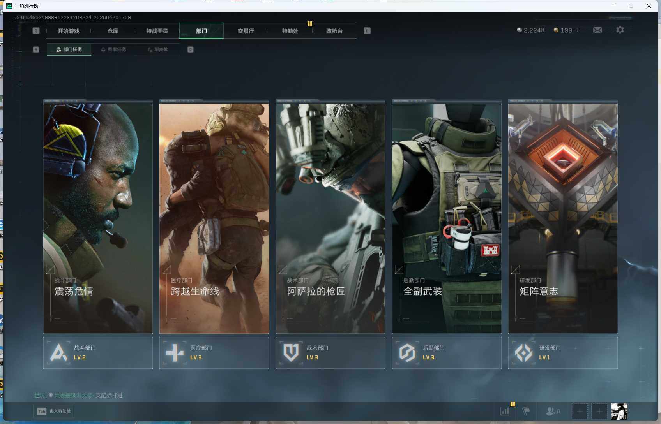The height and width of the screenshot is (424, 661).
Task: Click the 医疗部门 LV.3 panel
Action: click(214, 353)
